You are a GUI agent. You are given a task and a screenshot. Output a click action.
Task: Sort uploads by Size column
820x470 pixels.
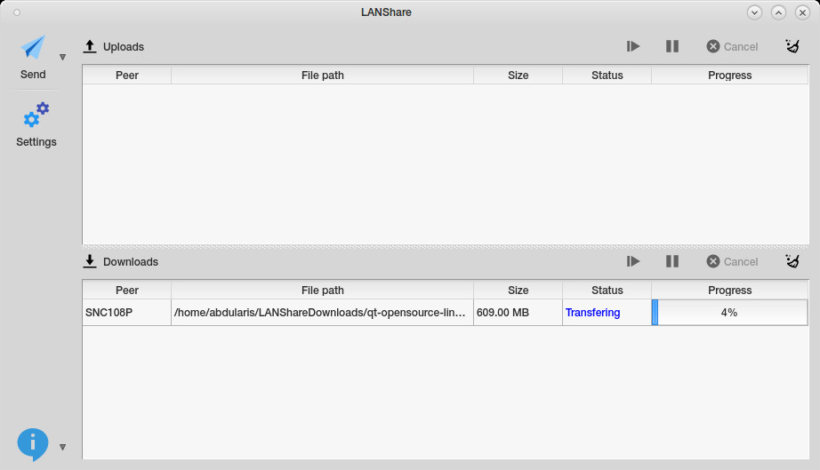(x=519, y=76)
